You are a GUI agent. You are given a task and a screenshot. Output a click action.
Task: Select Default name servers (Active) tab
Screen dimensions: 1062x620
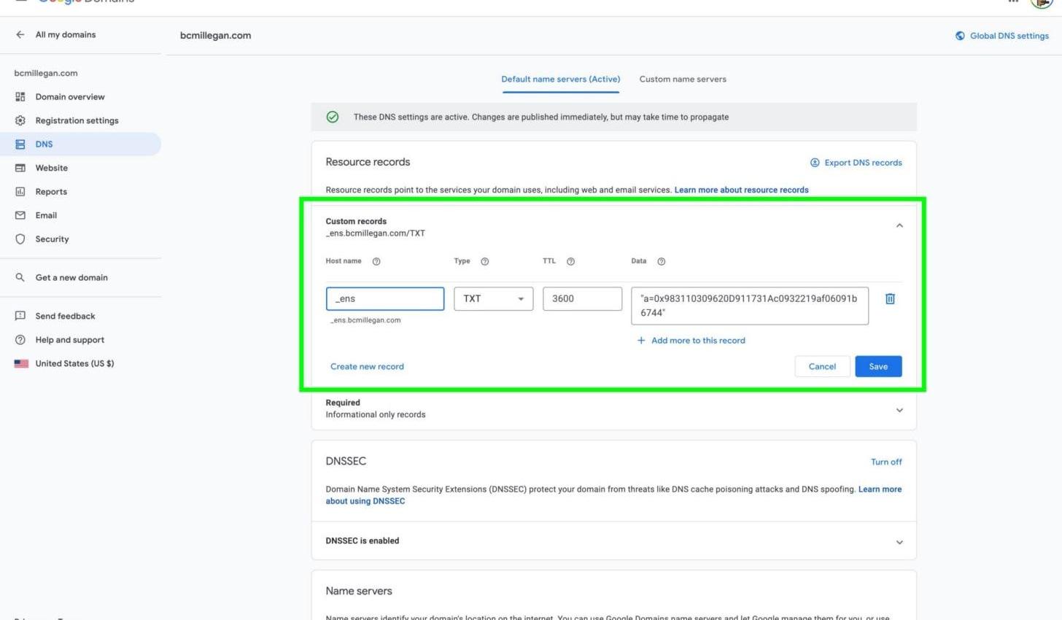click(560, 80)
